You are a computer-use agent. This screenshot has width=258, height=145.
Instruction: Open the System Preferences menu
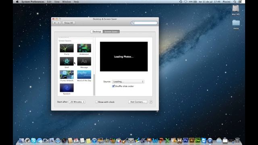(33, 2)
